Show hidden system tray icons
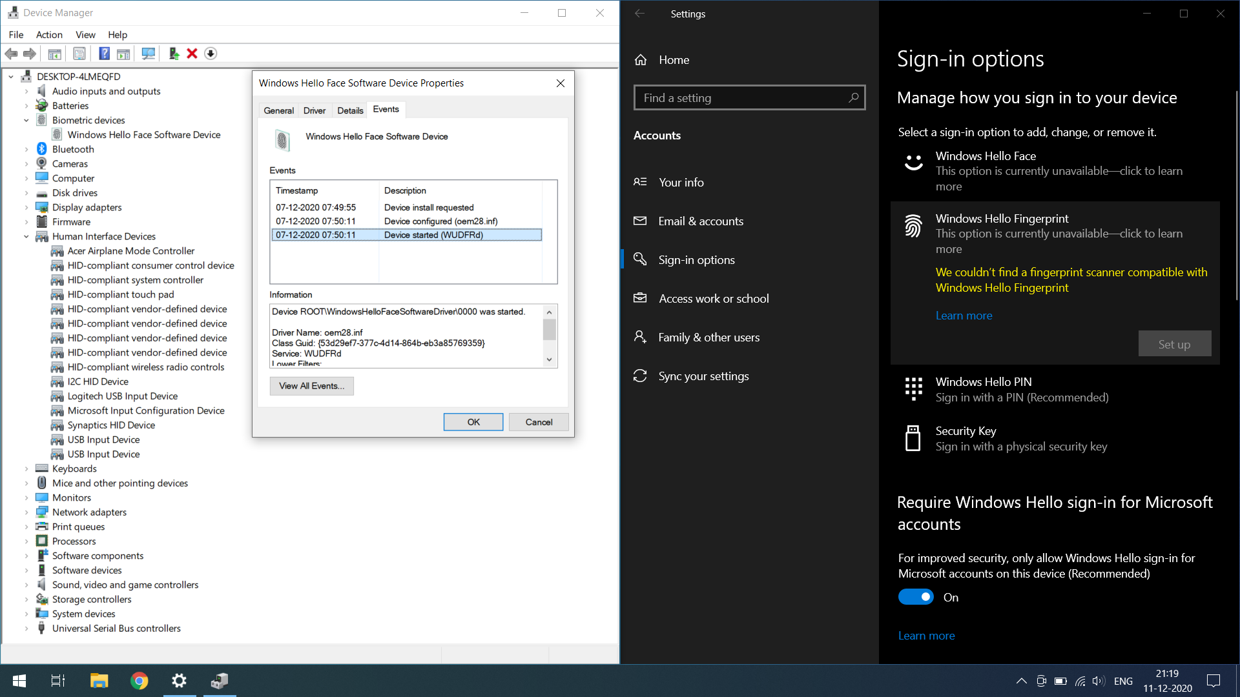 (x=1022, y=681)
